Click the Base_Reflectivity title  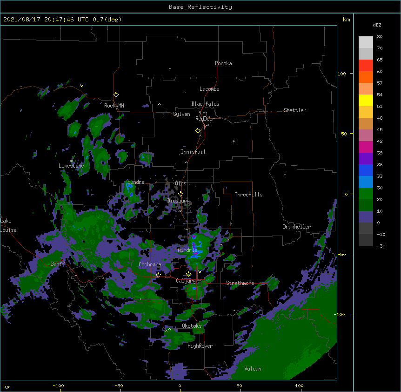pyautogui.click(x=200, y=7)
